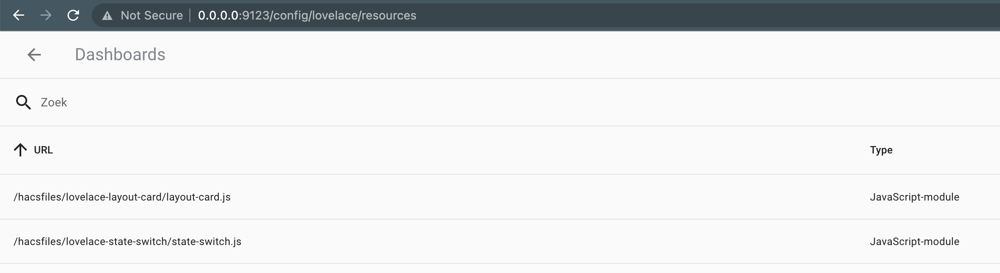Click the ascending sort arrow on URL column
This screenshot has width=1000, height=273.
(x=20, y=150)
